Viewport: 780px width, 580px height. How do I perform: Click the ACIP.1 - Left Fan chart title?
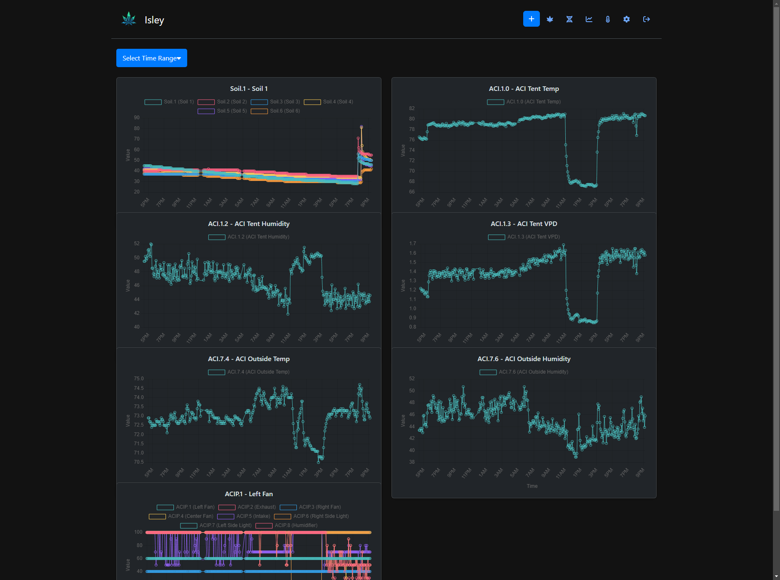click(249, 494)
